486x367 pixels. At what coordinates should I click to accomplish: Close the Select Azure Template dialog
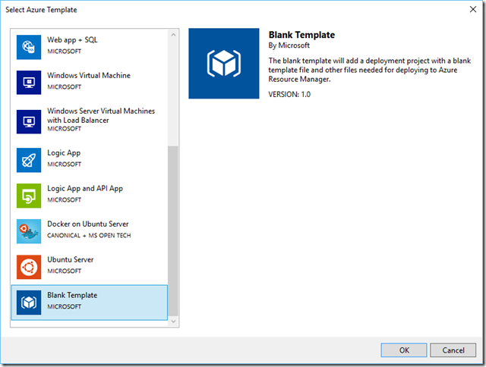(x=473, y=9)
